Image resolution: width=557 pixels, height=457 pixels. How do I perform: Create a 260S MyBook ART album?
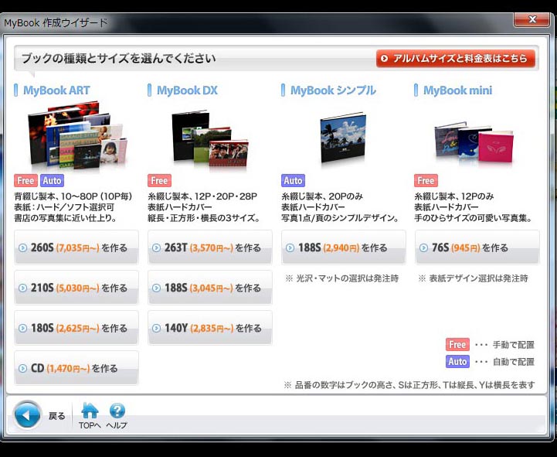(x=76, y=247)
